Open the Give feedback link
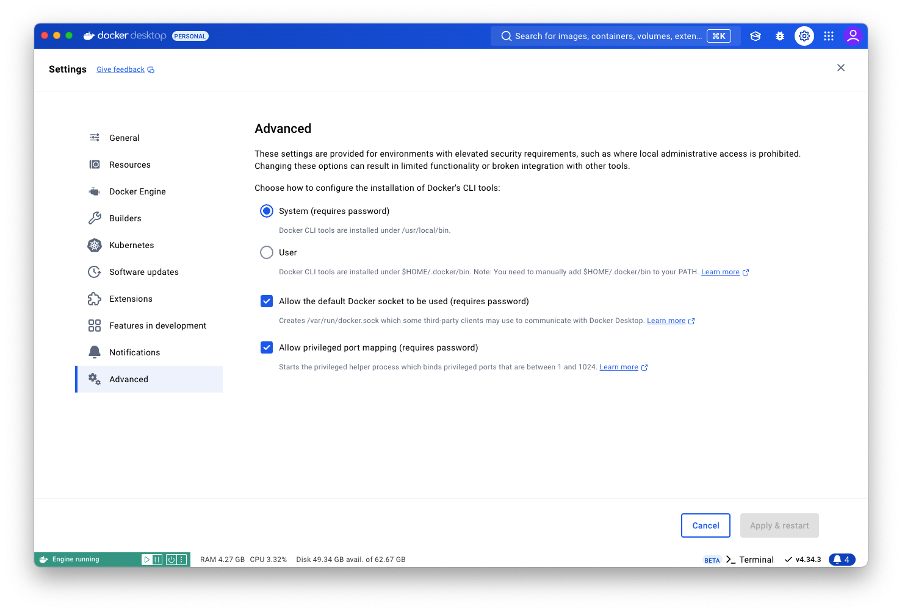Image resolution: width=902 pixels, height=612 pixels. point(120,69)
